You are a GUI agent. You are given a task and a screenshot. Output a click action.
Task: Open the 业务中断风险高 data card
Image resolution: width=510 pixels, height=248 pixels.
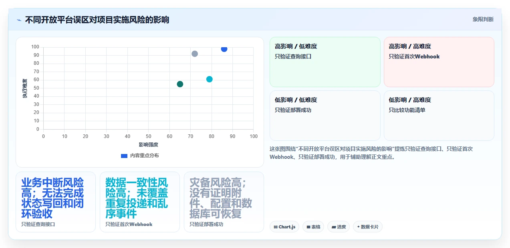(56, 202)
